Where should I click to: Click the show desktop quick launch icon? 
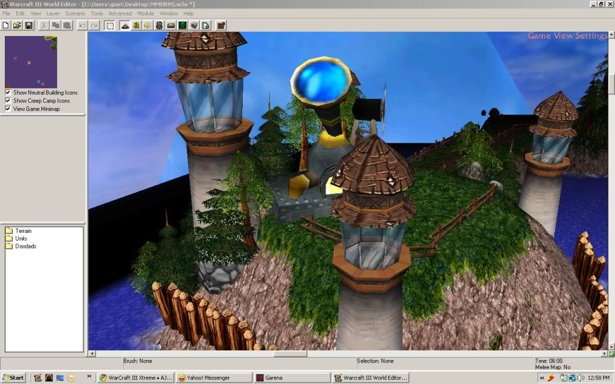[60, 378]
